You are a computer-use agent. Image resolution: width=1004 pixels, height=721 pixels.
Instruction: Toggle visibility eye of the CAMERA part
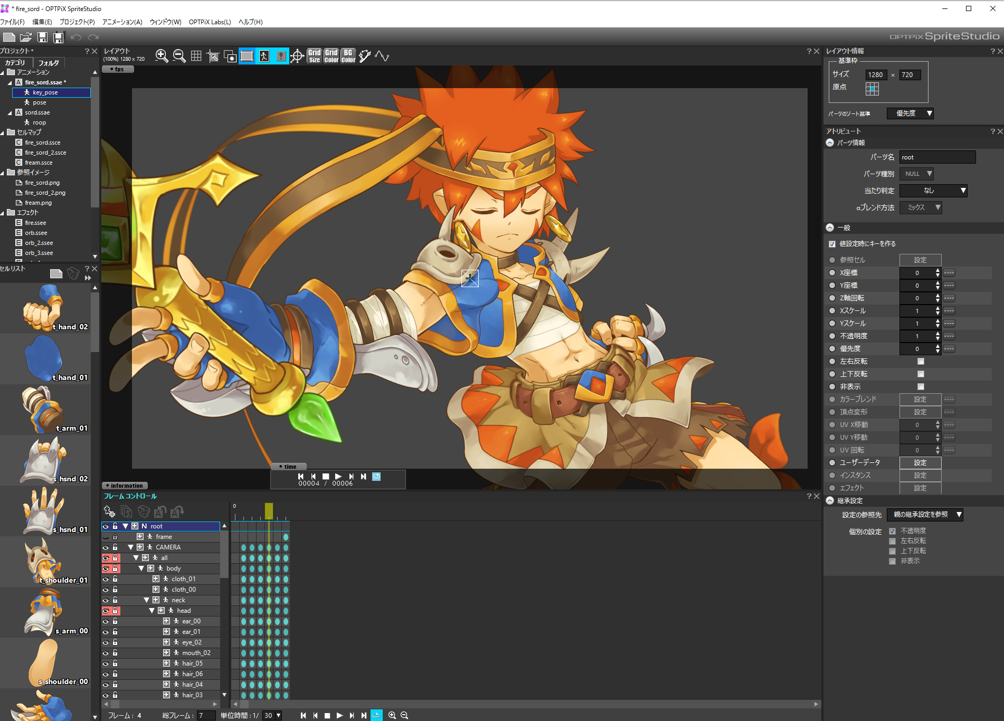click(x=106, y=547)
